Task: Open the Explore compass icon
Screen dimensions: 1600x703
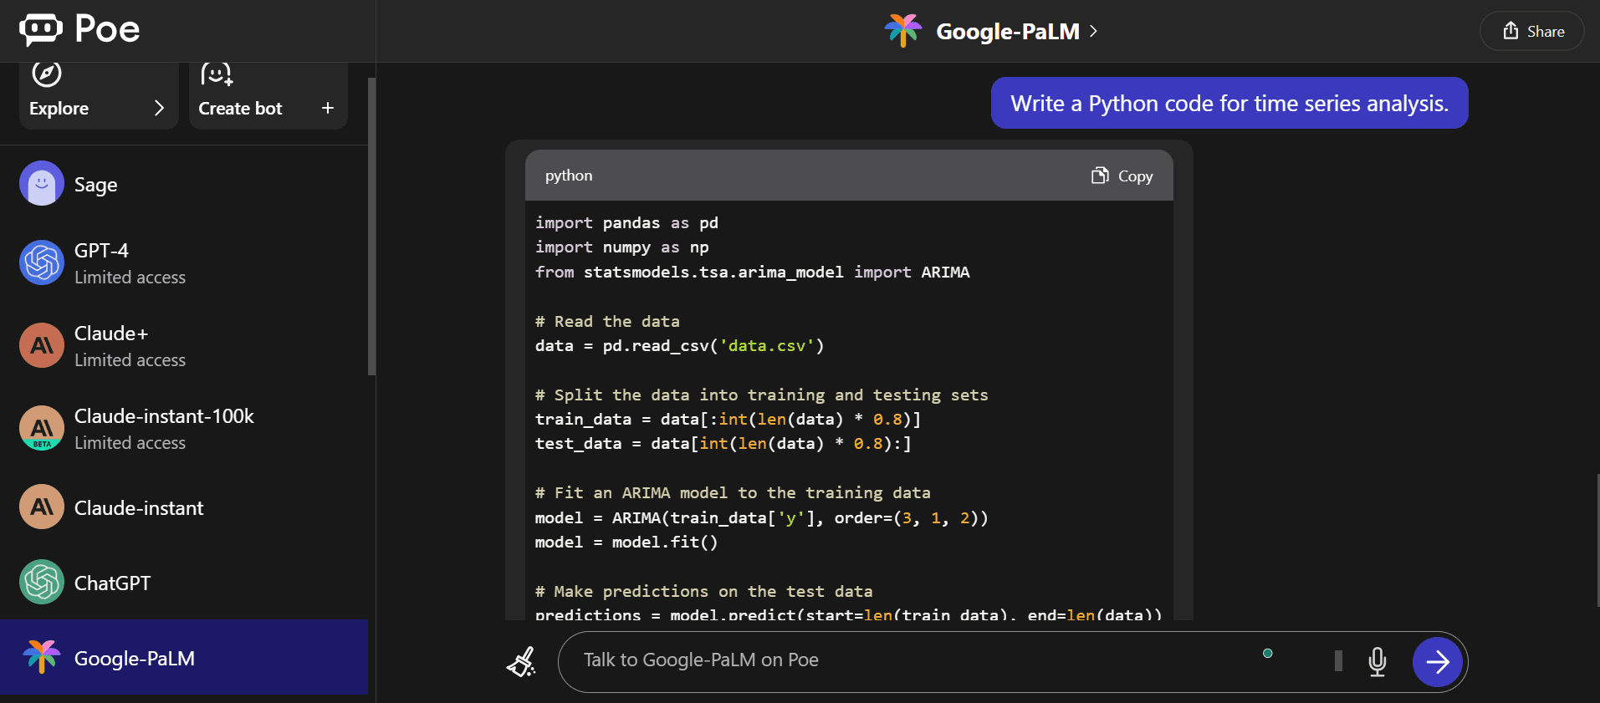Action: (x=47, y=74)
